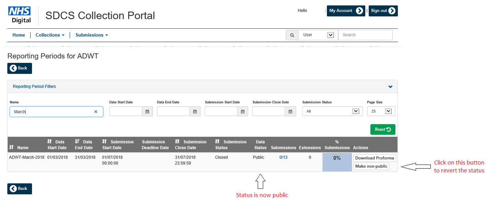Click the bottom Back button
The height and width of the screenshot is (209, 498).
tap(20, 189)
